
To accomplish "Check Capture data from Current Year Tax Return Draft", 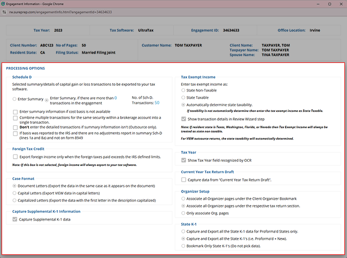I will pos(184,180).
